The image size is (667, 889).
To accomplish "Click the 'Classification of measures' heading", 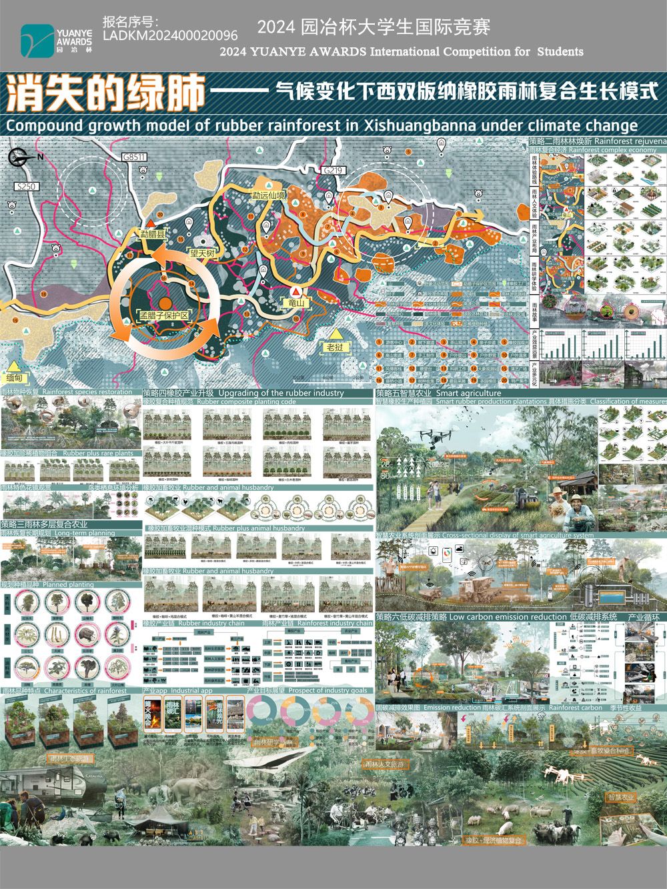I will coord(628,401).
